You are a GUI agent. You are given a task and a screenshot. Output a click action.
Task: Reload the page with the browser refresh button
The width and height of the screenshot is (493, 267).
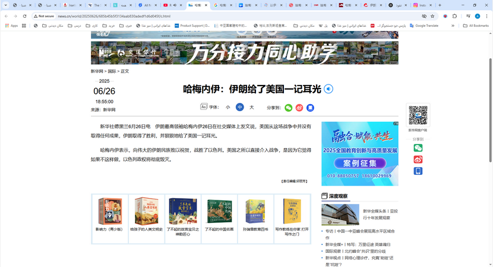coord(24,16)
